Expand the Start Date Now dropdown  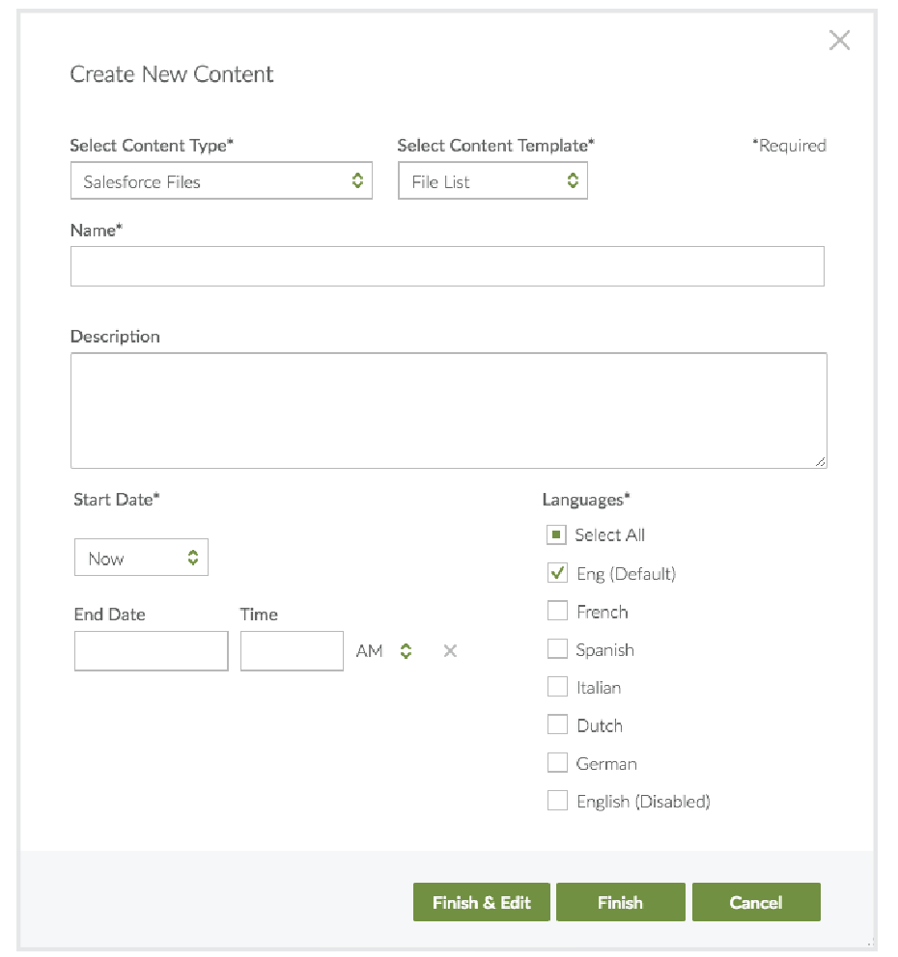pyautogui.click(x=141, y=559)
